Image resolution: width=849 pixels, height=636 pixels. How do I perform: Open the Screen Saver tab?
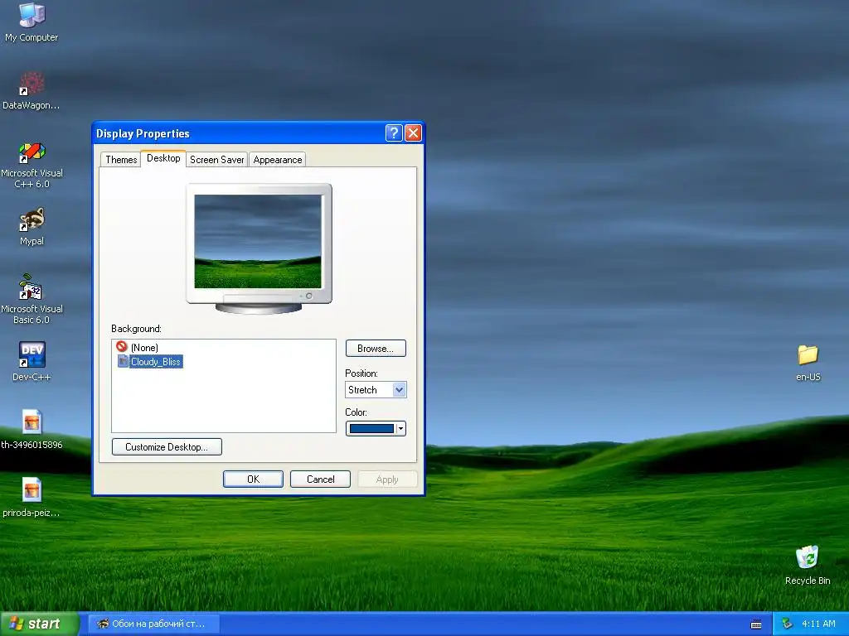[x=216, y=160]
